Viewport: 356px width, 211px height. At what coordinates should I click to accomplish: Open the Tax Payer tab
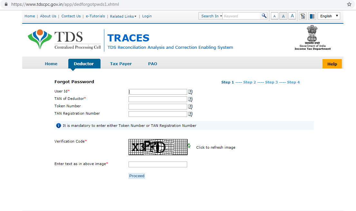121,64
